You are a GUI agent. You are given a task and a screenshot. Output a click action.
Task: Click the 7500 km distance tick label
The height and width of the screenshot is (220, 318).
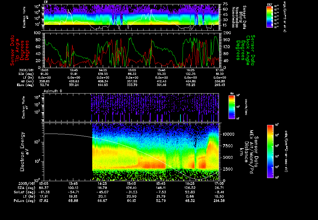pyautogui.click(x=228, y=146)
